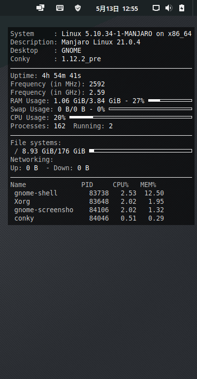The image size is (197, 379).
Task: Select the conky process name
Action: (x=24, y=219)
